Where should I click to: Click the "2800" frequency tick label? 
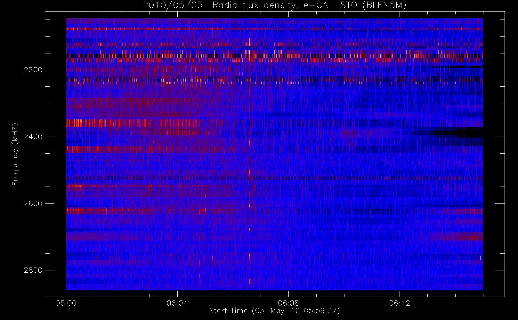click(x=33, y=270)
